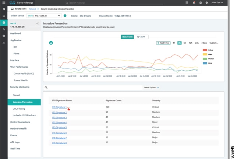Click the device info icon beside the device selector
The image size is (234, 159).
[x=65, y=15]
